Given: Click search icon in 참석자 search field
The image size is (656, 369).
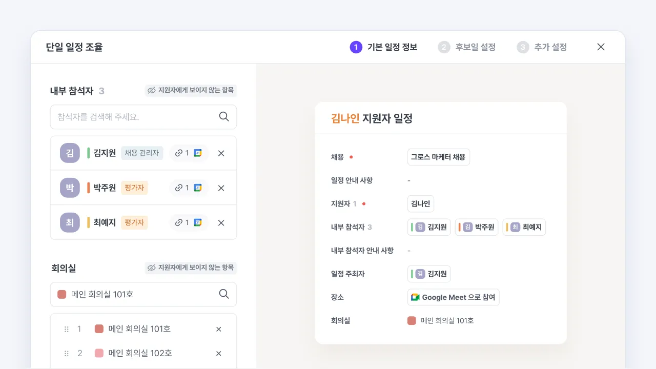Looking at the screenshot, I should 224,117.
